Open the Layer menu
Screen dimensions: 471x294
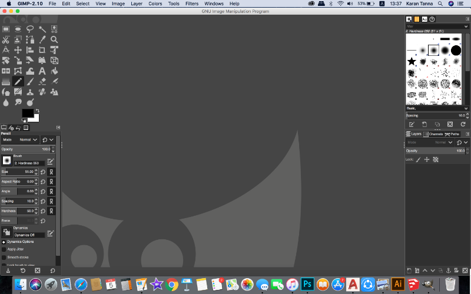tap(137, 4)
